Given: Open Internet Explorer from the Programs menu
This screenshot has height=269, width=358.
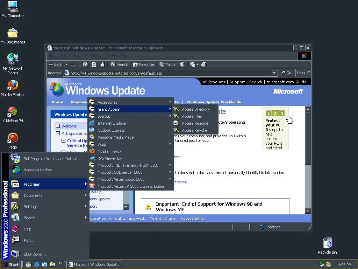Looking at the screenshot, I should (x=131, y=123).
